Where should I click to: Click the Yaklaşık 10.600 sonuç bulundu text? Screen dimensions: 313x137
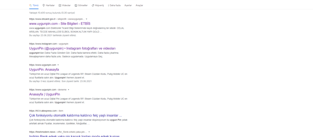pyautogui.click(x=52, y=13)
